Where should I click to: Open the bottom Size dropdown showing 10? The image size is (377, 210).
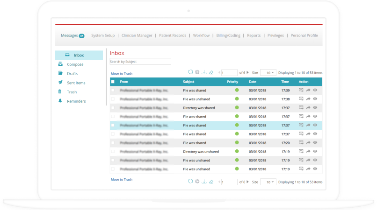(268, 182)
